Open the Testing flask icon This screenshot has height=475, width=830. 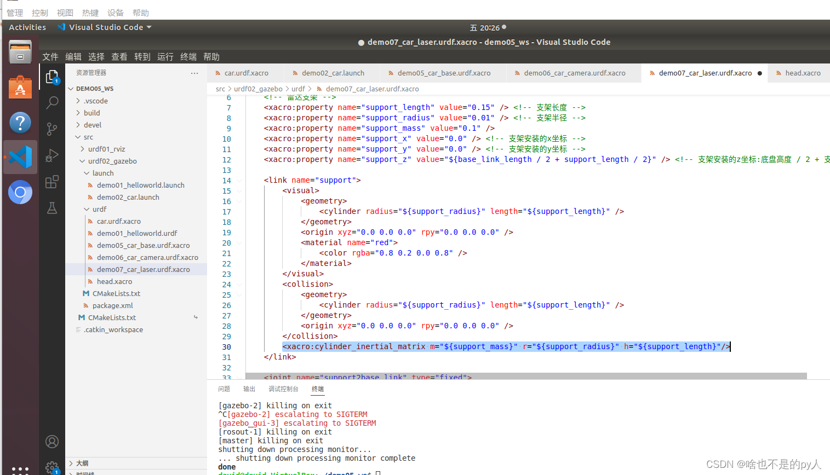click(x=52, y=208)
